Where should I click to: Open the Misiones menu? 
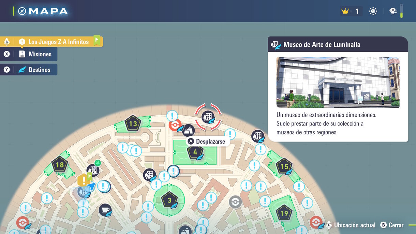pyautogui.click(x=40, y=54)
